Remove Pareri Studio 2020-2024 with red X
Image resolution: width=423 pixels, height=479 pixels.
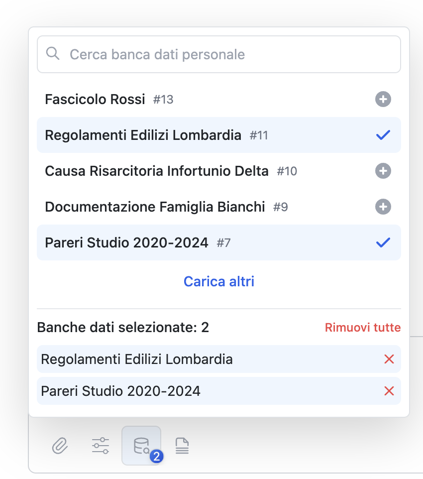tap(389, 391)
